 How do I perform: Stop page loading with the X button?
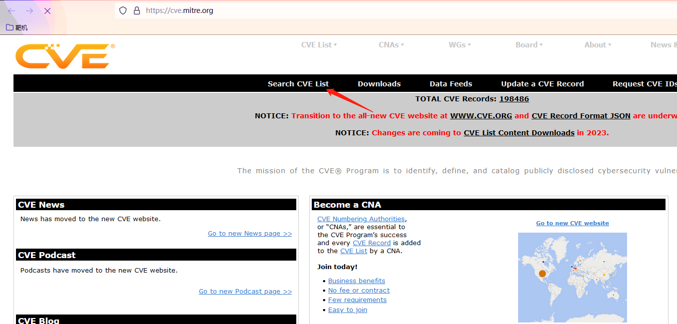tap(47, 10)
